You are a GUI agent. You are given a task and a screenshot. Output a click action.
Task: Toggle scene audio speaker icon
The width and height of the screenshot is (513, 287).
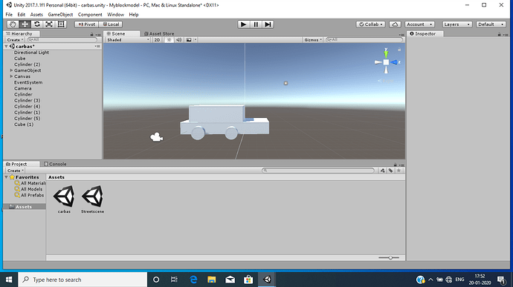click(x=178, y=40)
